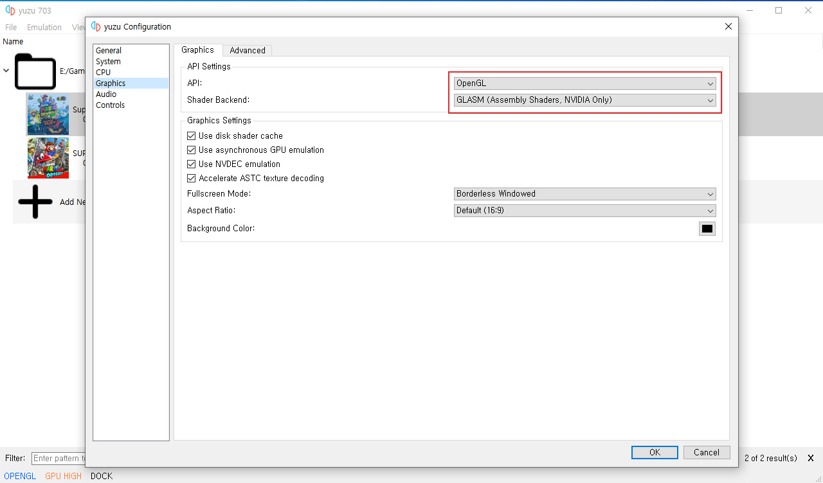Click the game directory folder icon
The height and width of the screenshot is (483, 823).
tap(35, 71)
